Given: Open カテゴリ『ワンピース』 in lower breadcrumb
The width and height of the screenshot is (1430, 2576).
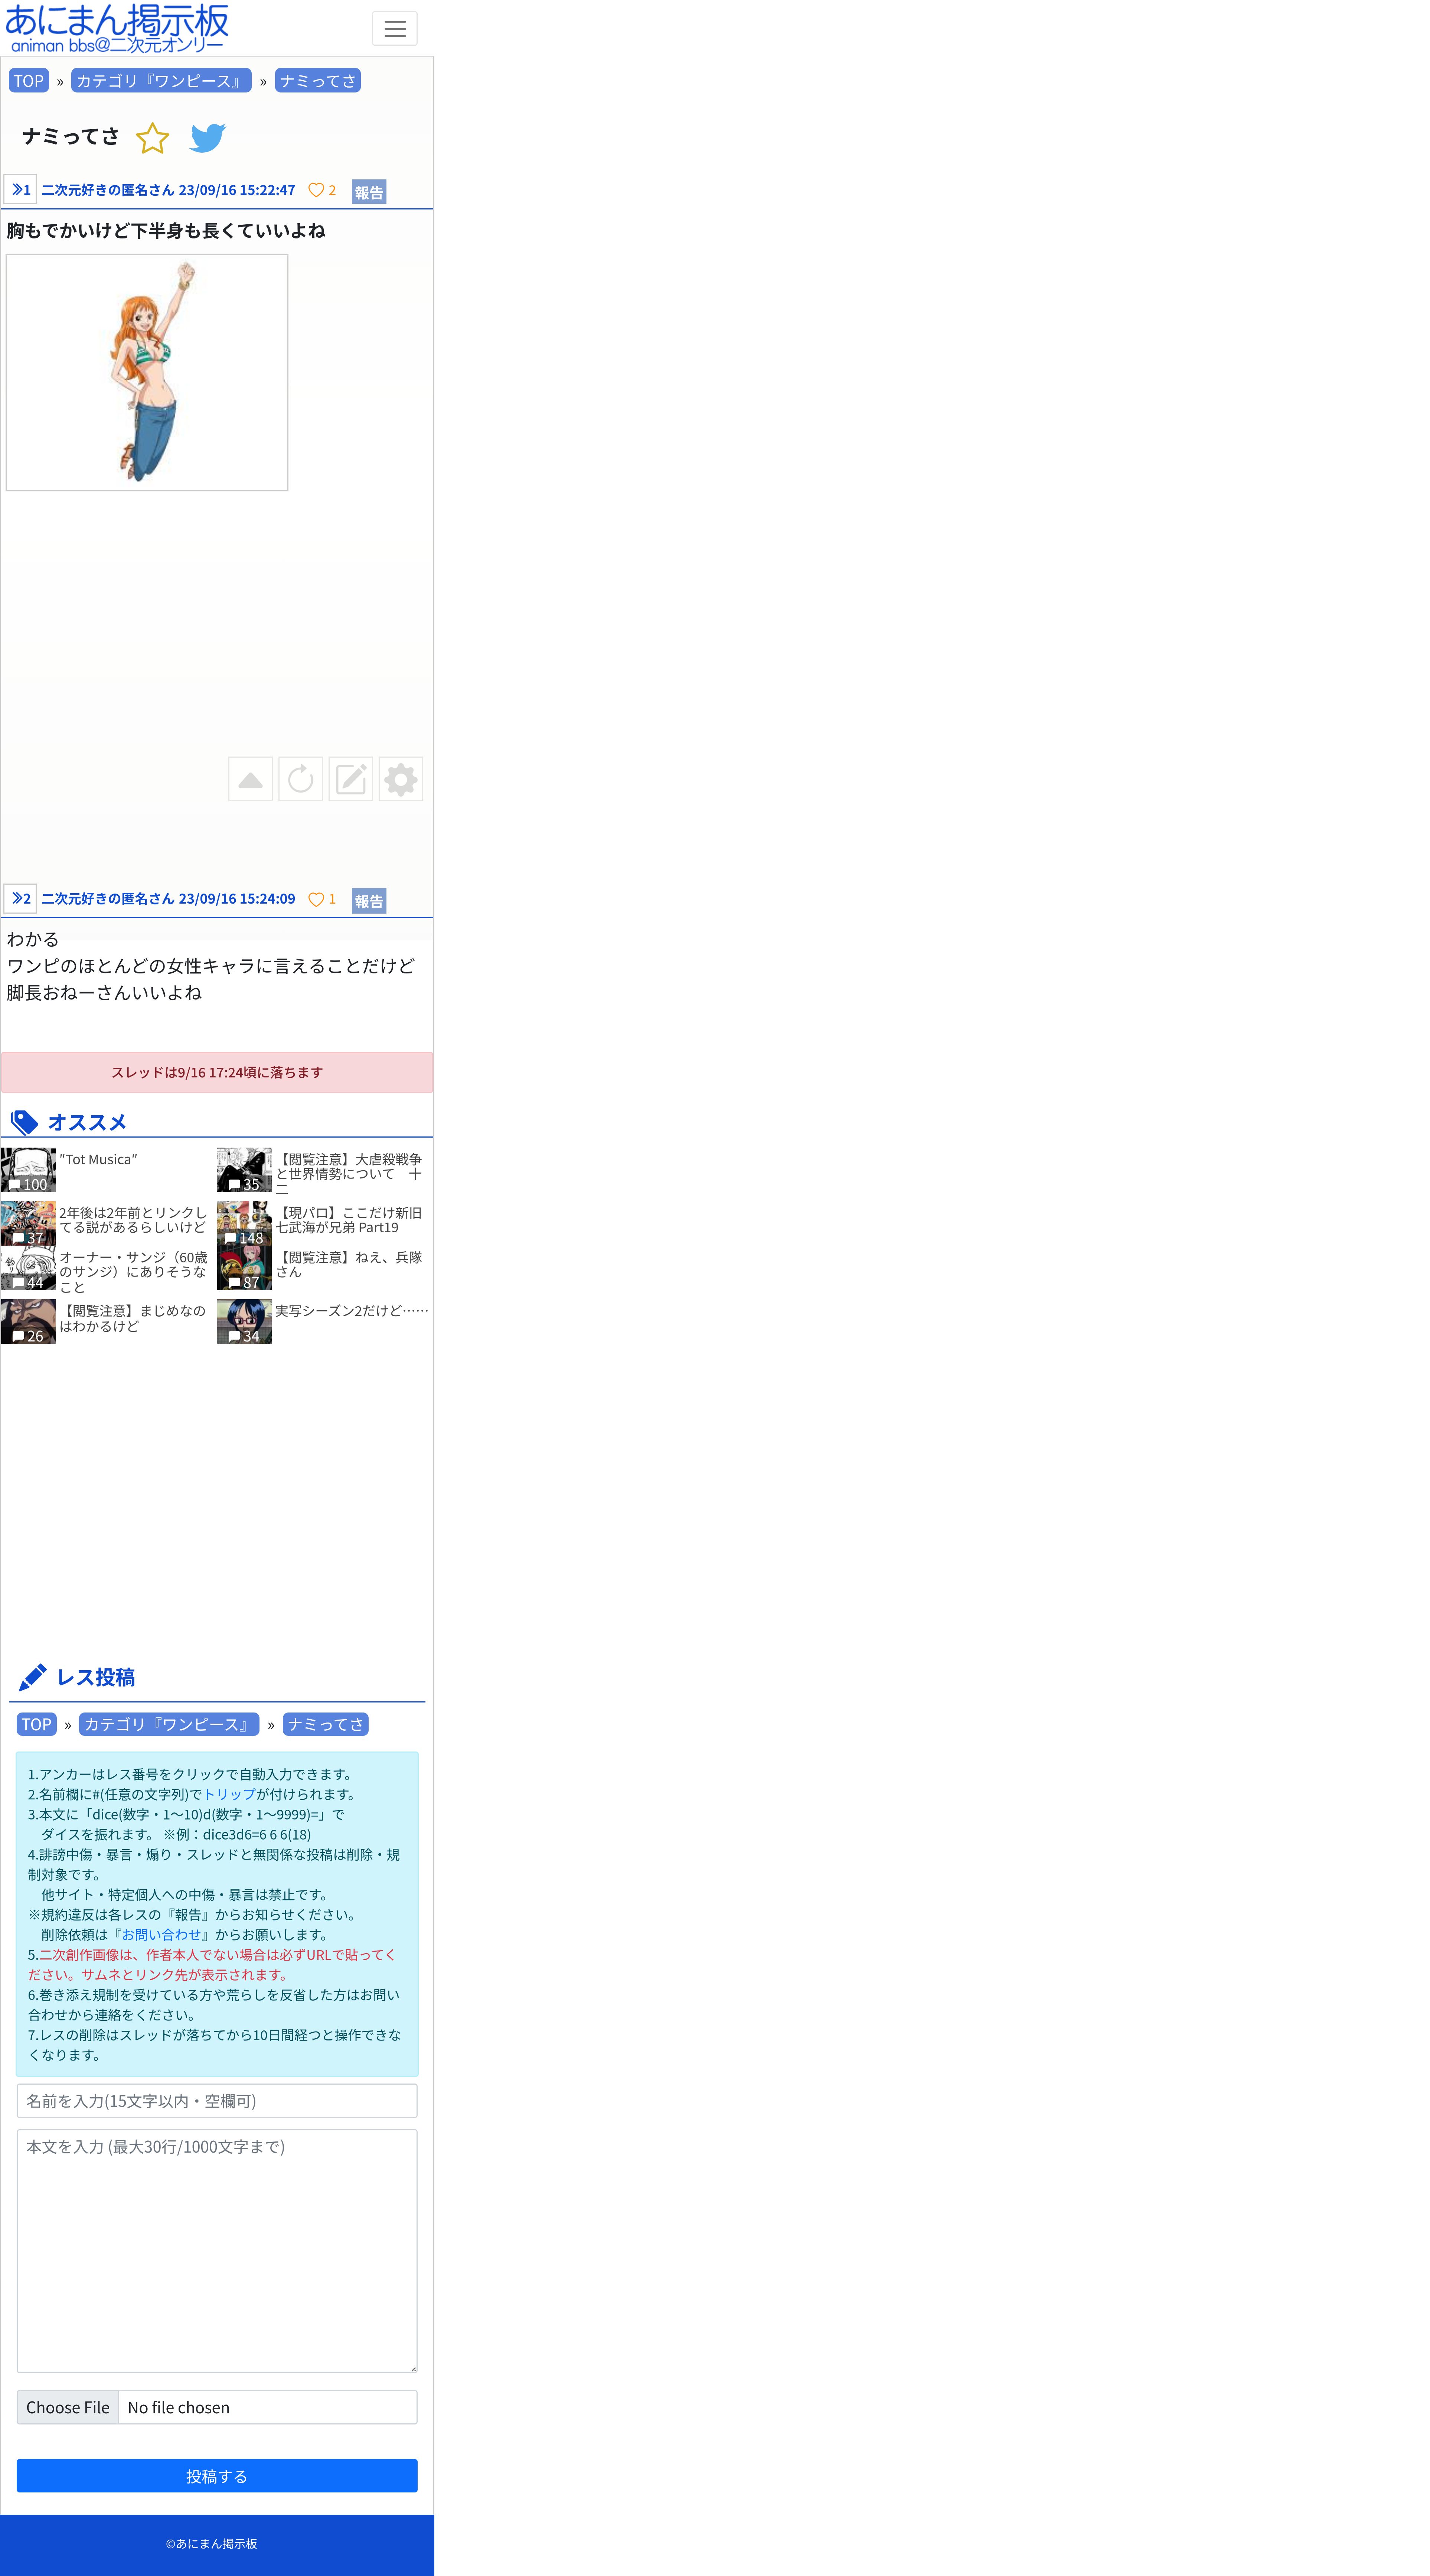Looking at the screenshot, I should click(x=169, y=1724).
